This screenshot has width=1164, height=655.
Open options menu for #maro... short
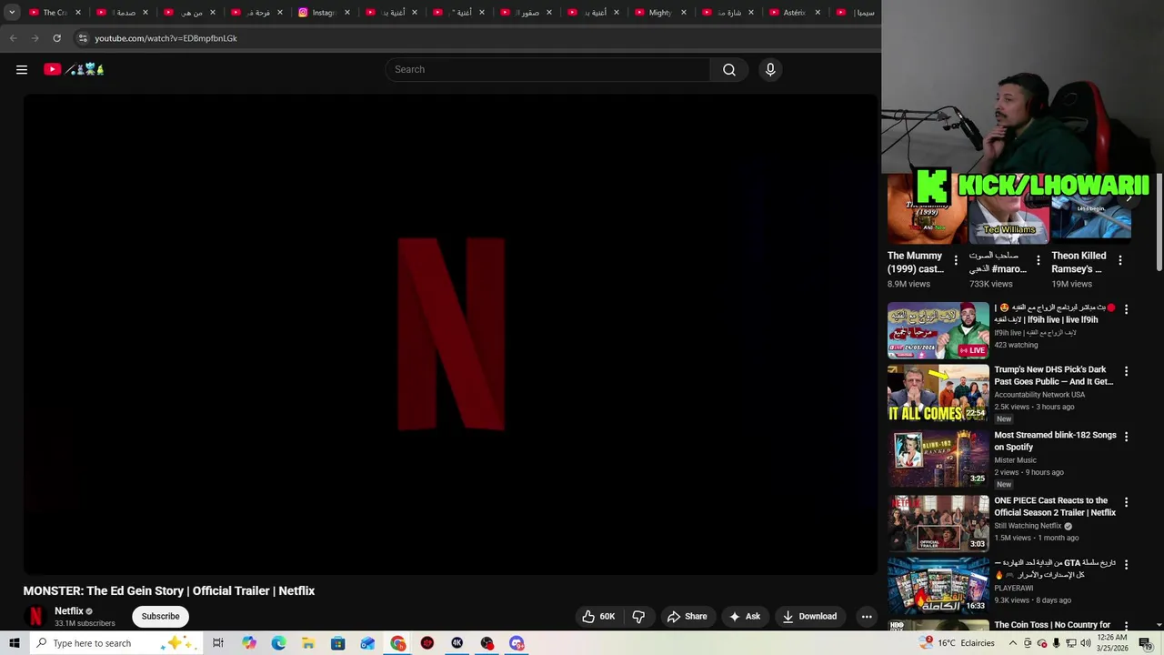(x=1038, y=260)
